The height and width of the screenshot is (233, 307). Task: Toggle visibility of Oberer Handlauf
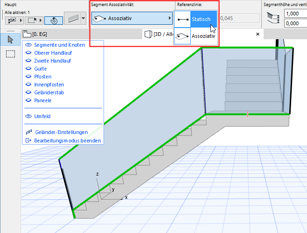pos(28,53)
